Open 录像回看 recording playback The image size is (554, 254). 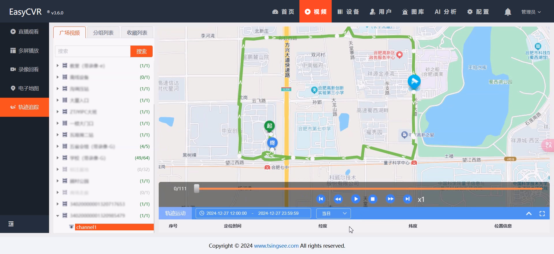click(25, 69)
